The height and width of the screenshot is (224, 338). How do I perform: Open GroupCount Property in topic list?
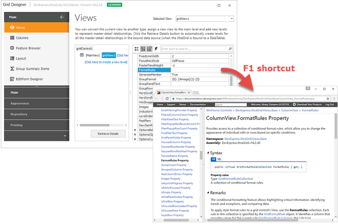[174, 165]
